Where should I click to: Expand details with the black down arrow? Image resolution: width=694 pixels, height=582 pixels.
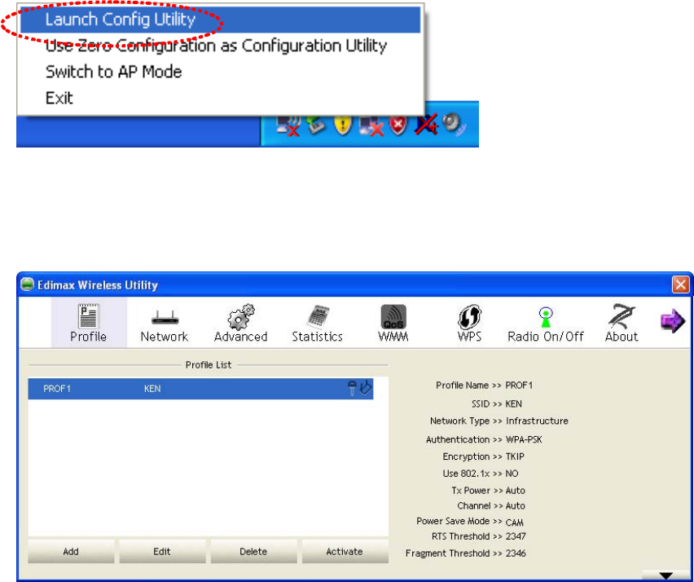665,575
